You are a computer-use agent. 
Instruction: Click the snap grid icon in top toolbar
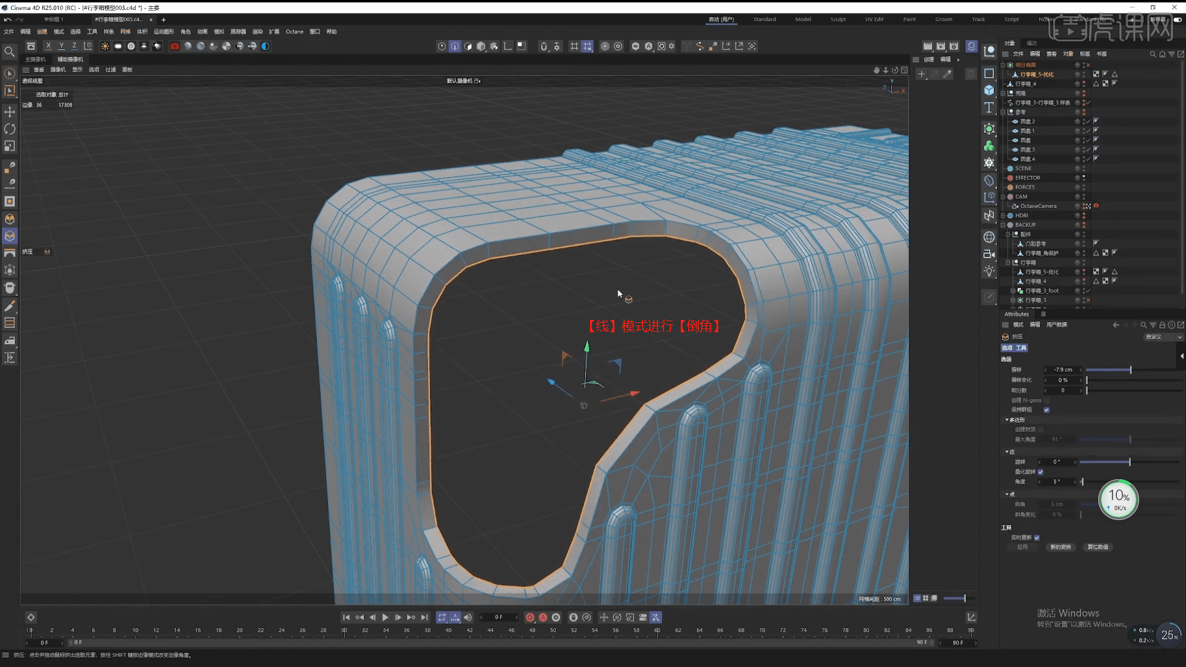pyautogui.click(x=574, y=46)
